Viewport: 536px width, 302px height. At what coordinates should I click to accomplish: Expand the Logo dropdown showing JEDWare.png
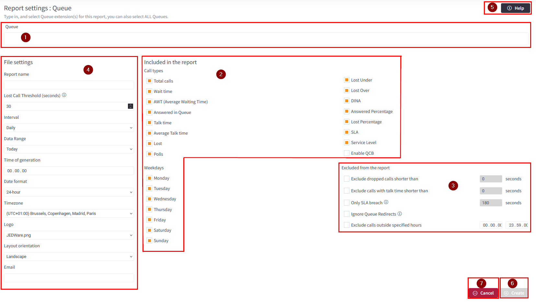tap(69, 235)
